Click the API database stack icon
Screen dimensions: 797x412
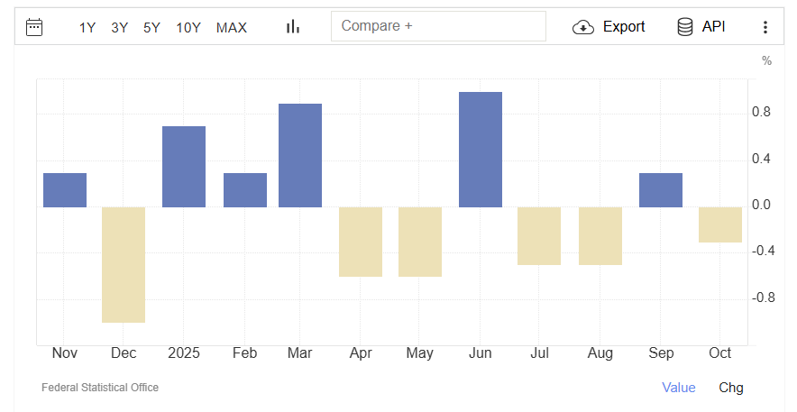(685, 27)
